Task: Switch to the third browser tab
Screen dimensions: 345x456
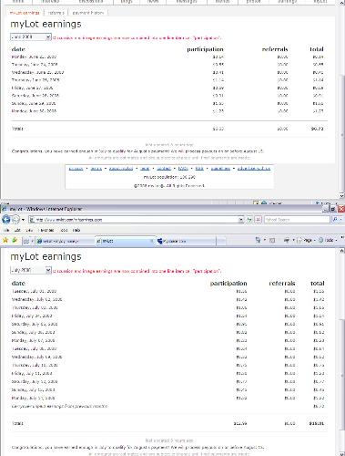Action: (x=186, y=241)
